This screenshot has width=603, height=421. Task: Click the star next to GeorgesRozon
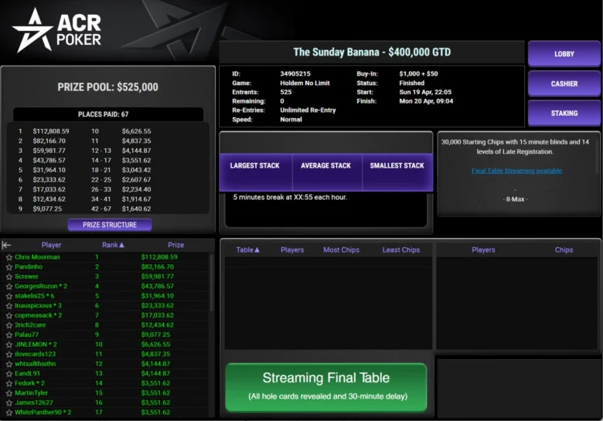pos(9,287)
